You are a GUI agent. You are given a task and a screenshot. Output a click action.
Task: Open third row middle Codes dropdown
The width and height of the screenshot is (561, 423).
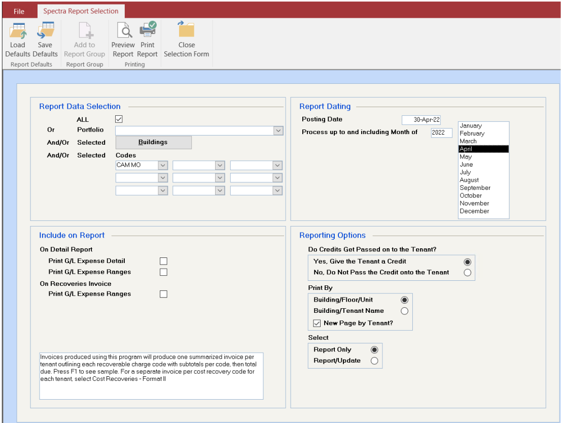[x=220, y=190]
